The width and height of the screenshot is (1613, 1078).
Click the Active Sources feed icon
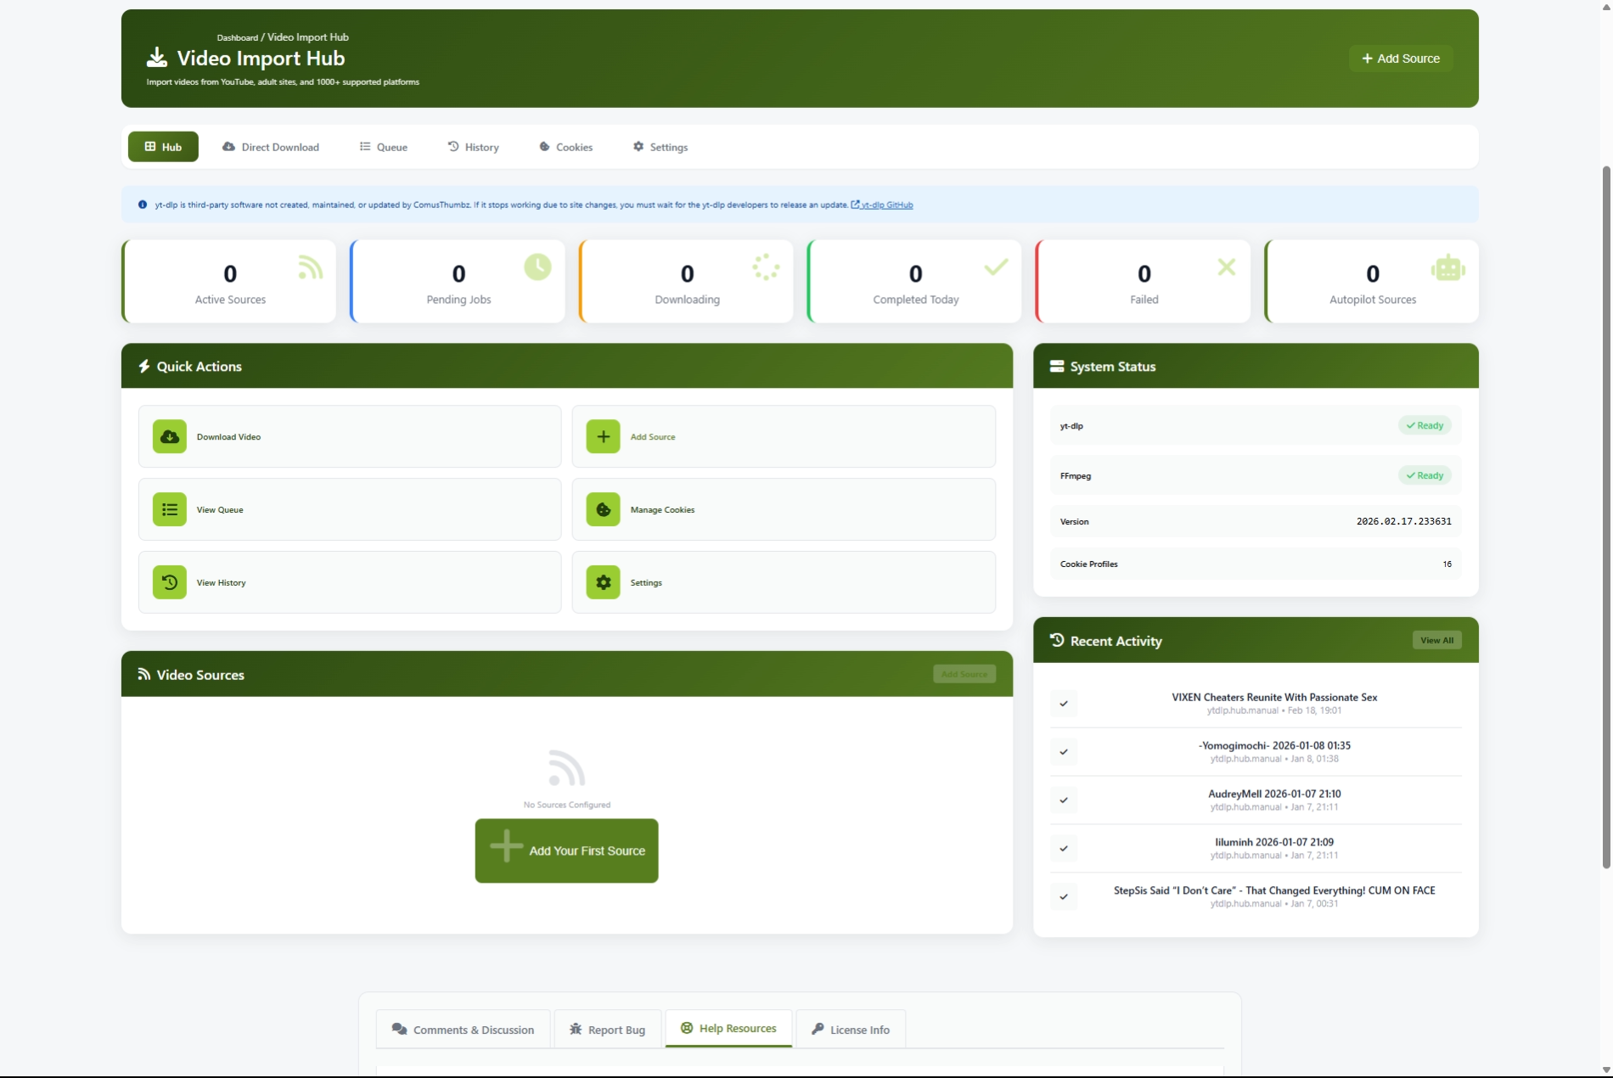[x=311, y=267]
